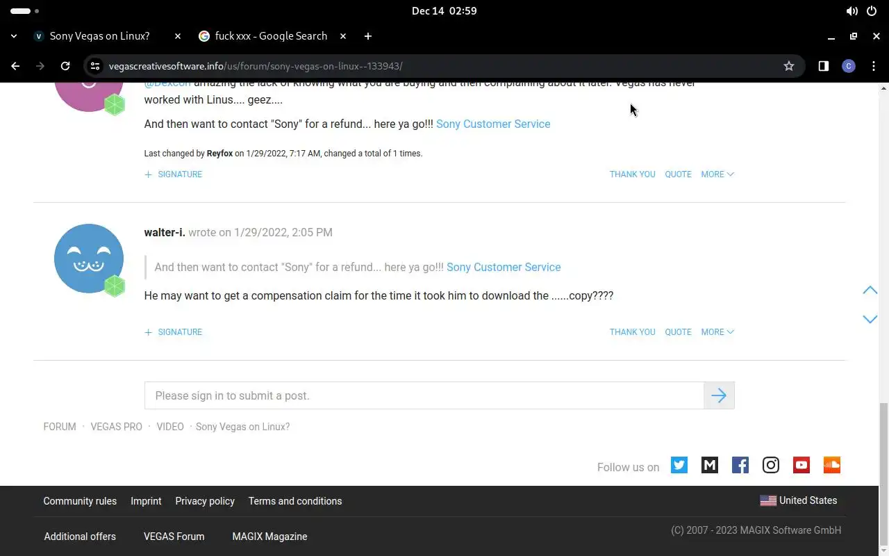The width and height of the screenshot is (889, 556).
Task: Expand SIGNATURE on walter-i.'s post
Action: pyautogui.click(x=174, y=332)
